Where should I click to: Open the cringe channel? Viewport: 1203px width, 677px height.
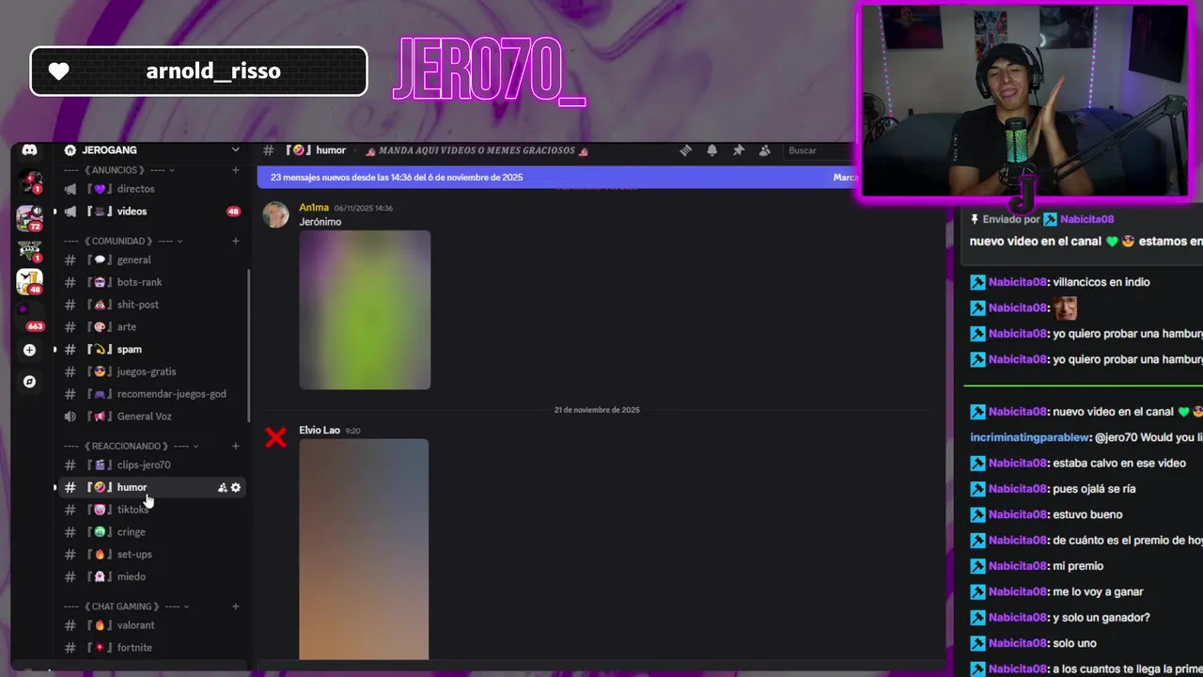pos(150,532)
